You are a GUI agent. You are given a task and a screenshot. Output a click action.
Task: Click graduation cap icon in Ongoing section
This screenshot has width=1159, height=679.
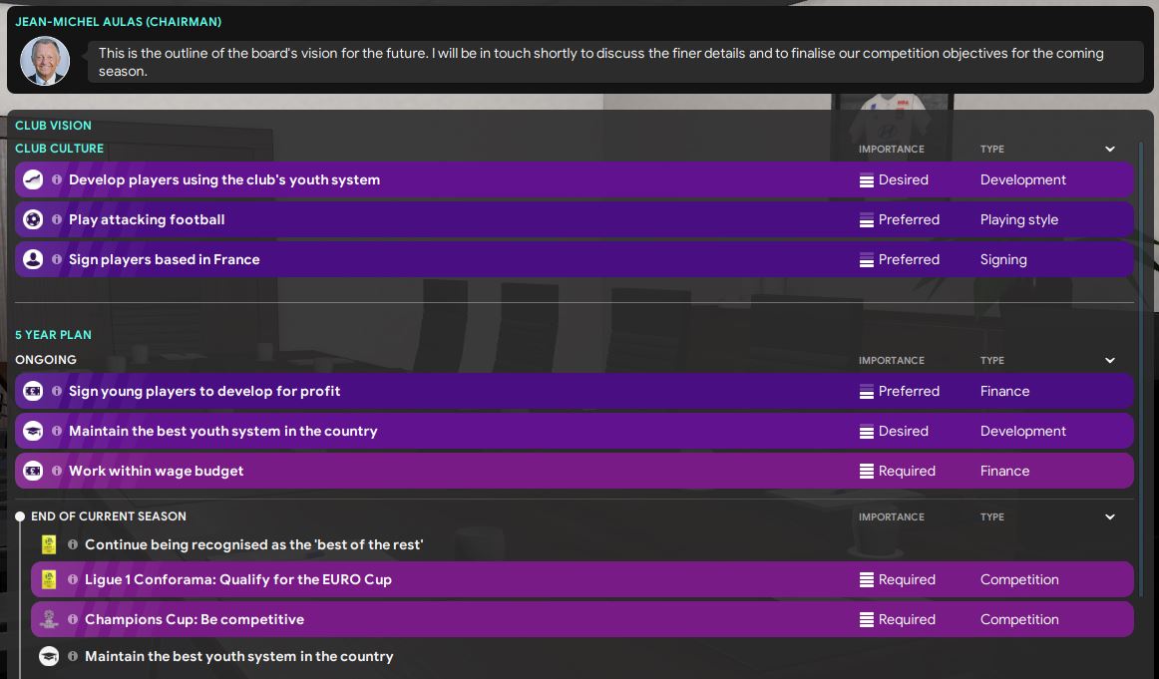pyautogui.click(x=33, y=432)
